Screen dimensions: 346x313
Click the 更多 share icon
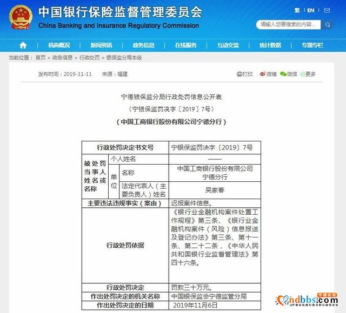pyautogui.click(x=302, y=74)
